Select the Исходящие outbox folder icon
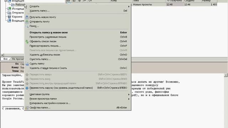This screenshot has height=128, width=228. [x=9, y=9]
